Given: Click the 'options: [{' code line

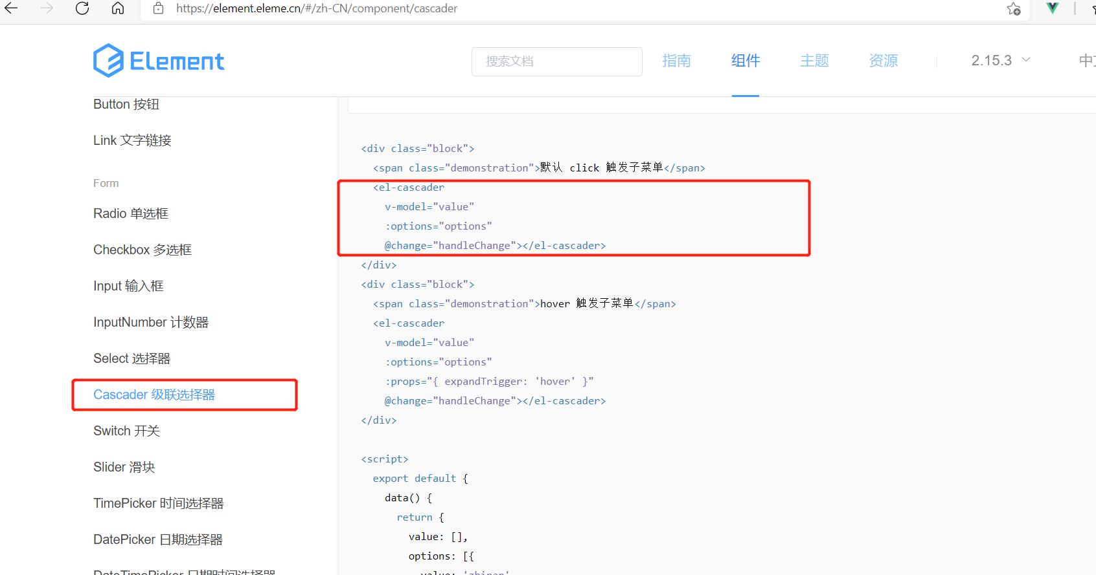Looking at the screenshot, I should pyautogui.click(x=441, y=556).
